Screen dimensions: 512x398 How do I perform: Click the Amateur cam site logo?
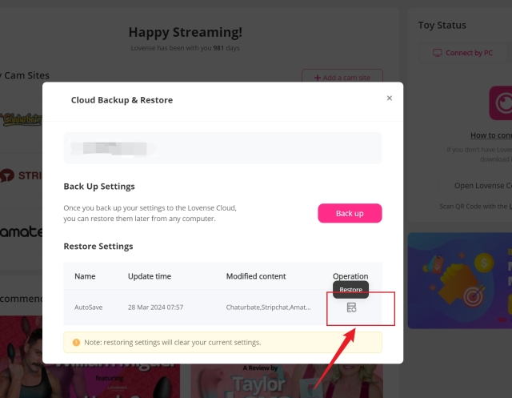(x=21, y=230)
